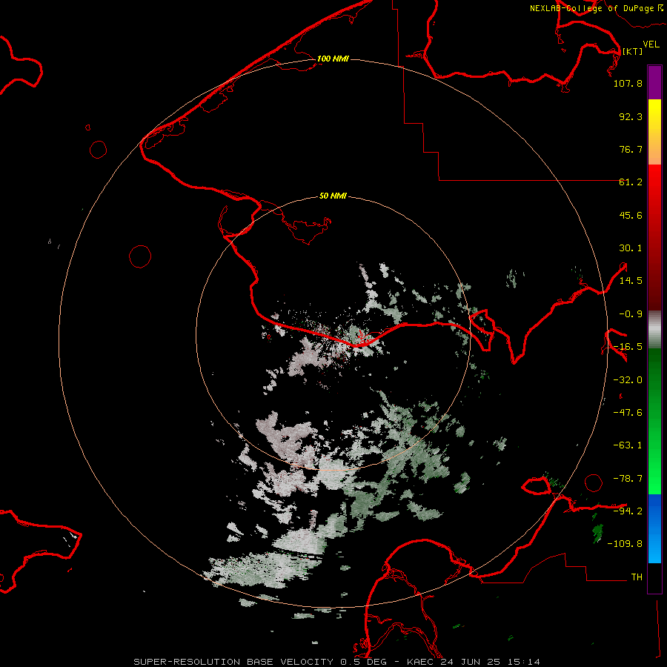Click the 107.8 legend value
The image size is (667, 667).
628,83
